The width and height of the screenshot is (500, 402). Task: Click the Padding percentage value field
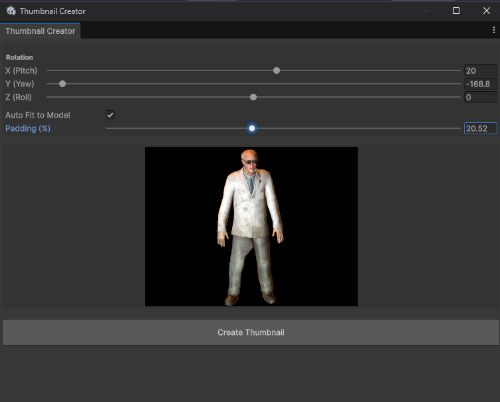[x=480, y=129]
